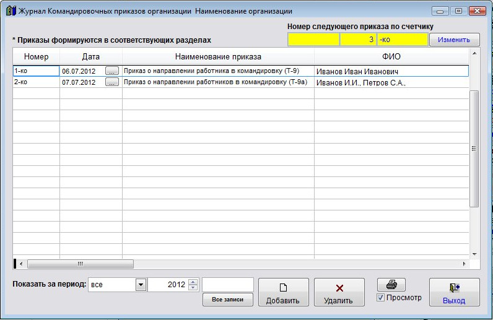Click the vertical scrollbar down arrow

point(474,254)
